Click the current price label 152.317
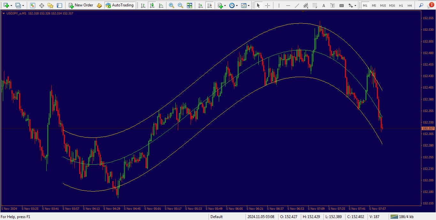This screenshot has width=436, height=220. coord(427,128)
